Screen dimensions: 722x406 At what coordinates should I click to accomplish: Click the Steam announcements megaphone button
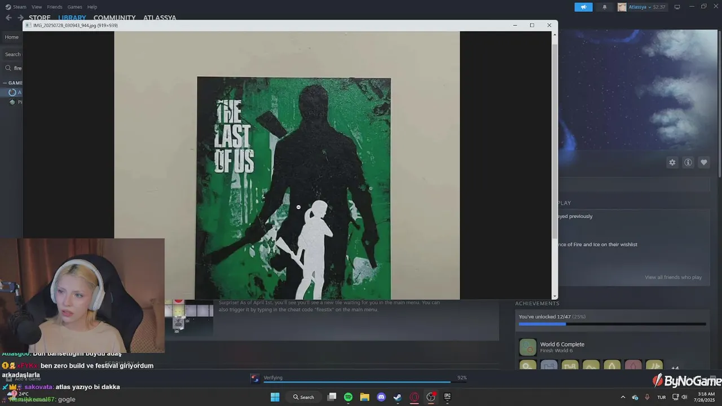click(x=583, y=7)
